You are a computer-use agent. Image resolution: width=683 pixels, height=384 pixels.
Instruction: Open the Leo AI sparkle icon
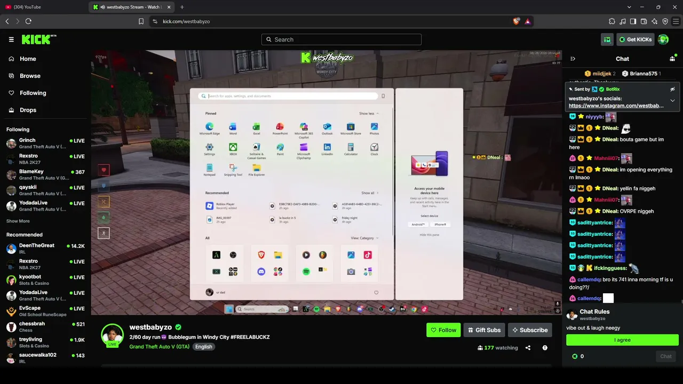654,21
